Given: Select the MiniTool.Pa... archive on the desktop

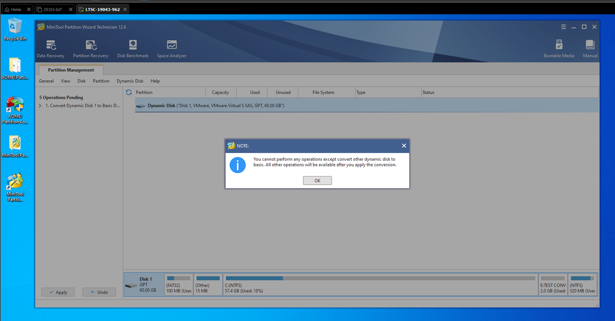Looking at the screenshot, I should click(15, 146).
